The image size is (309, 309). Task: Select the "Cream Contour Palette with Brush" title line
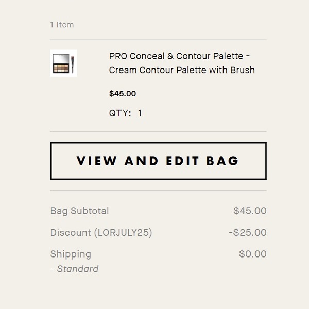pos(182,70)
